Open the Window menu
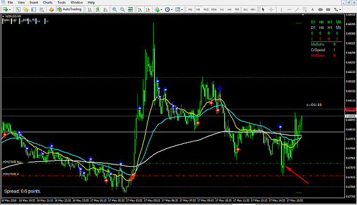 tap(77, 2)
